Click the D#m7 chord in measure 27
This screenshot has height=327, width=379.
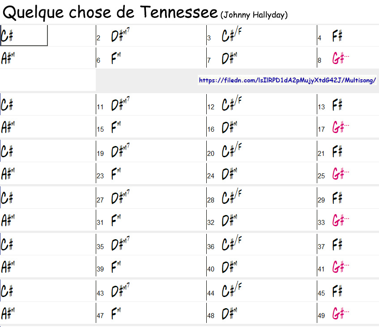click(x=120, y=198)
